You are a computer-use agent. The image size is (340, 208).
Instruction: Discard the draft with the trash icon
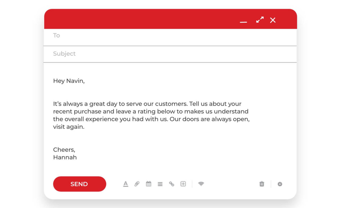262,184
